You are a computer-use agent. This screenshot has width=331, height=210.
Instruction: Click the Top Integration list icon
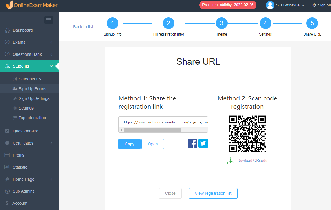15,118
